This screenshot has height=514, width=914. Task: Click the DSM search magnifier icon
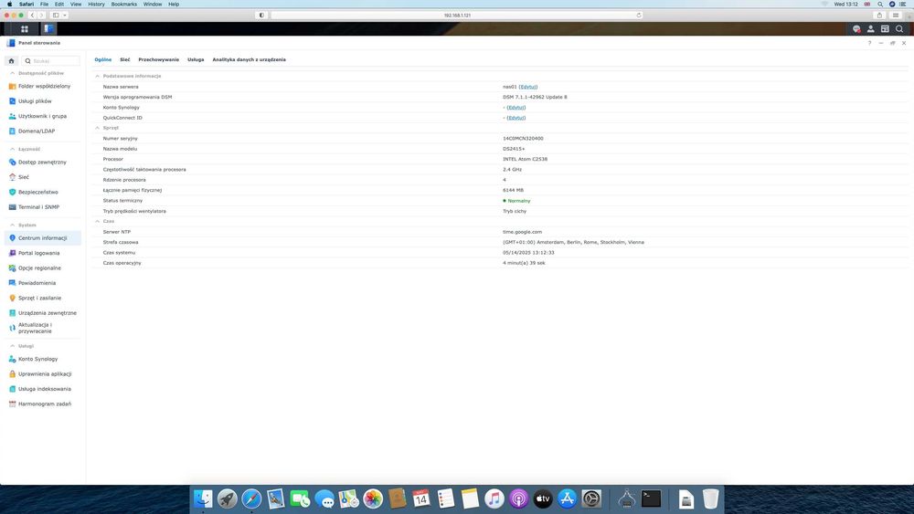pyautogui.click(x=899, y=28)
